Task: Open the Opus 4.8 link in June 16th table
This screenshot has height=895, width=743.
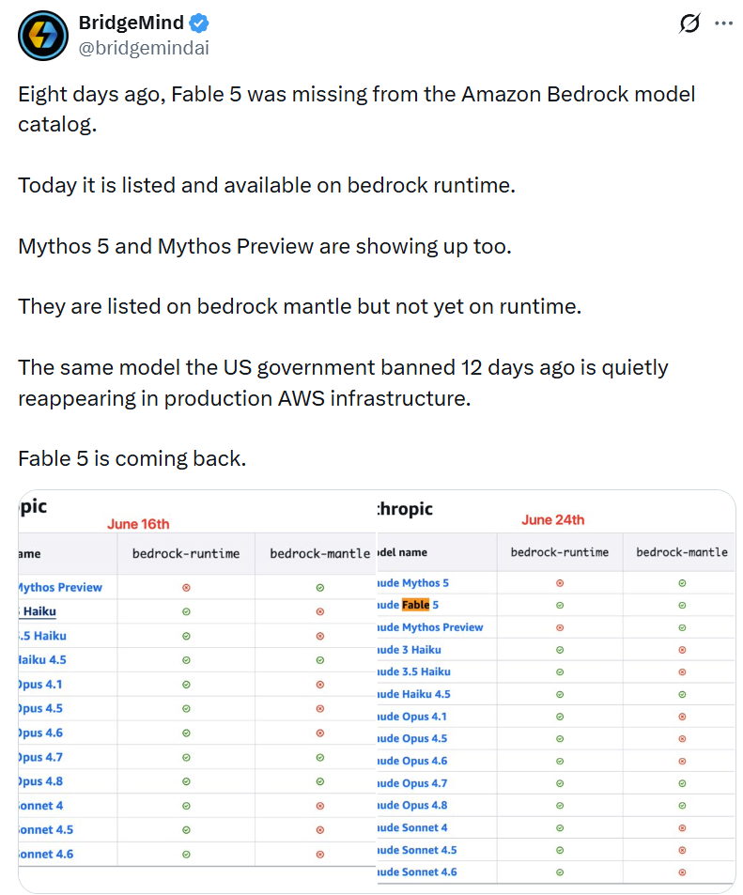Action: coord(40,781)
